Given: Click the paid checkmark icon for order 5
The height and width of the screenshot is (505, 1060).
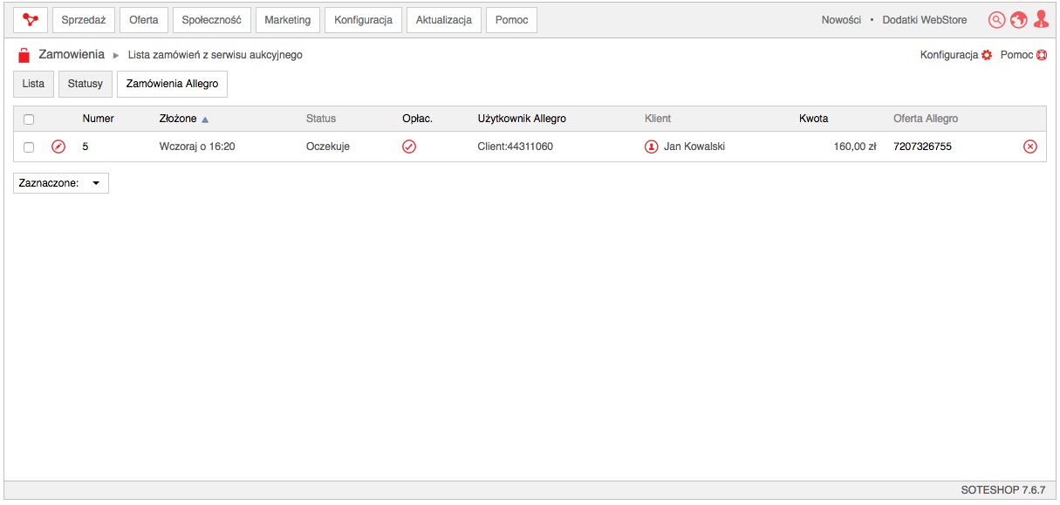Looking at the screenshot, I should coord(408,147).
